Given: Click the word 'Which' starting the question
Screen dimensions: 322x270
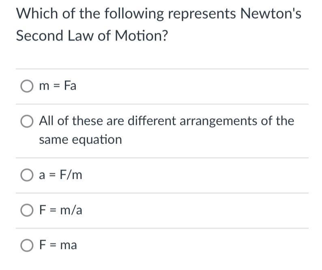Looking at the screenshot, I should point(37,13).
